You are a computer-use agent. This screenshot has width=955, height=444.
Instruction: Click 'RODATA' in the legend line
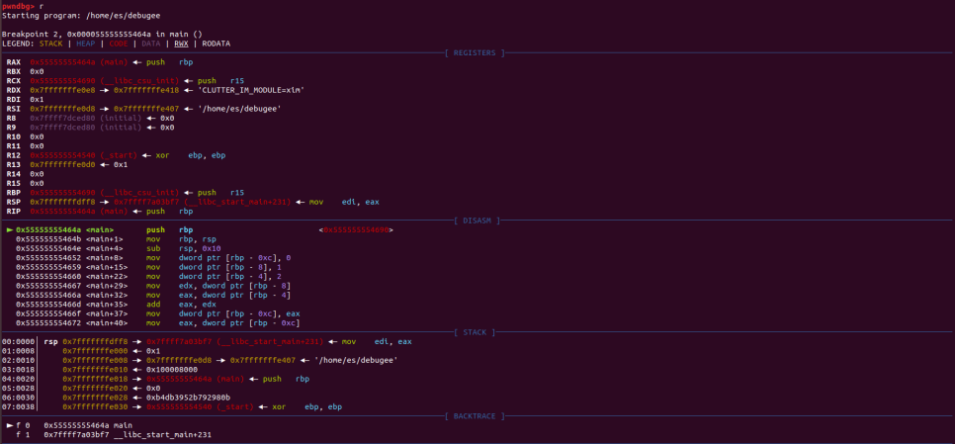(x=217, y=44)
